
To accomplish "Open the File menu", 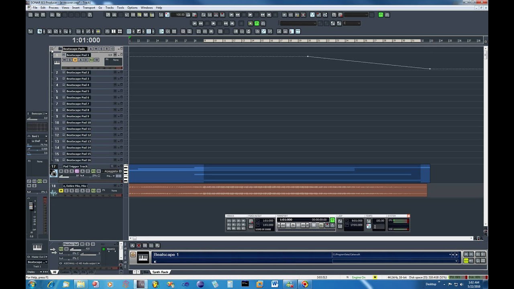I will tap(35, 8).
